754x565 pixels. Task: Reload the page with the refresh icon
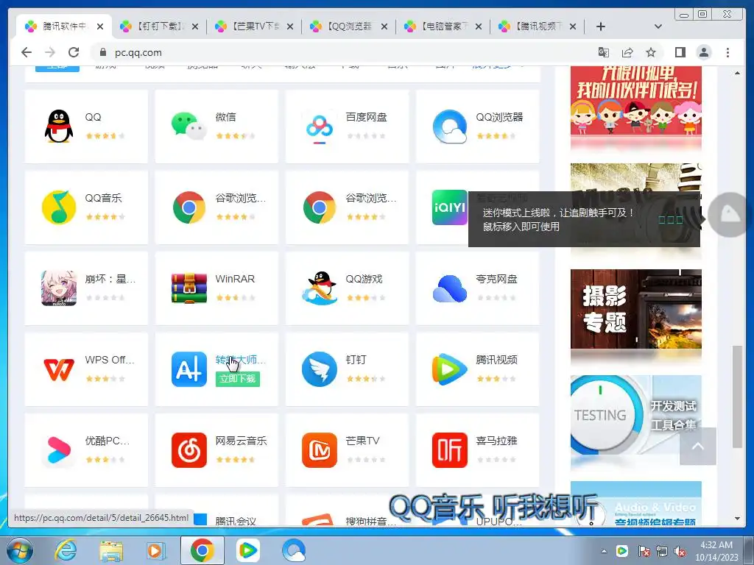pyautogui.click(x=74, y=52)
